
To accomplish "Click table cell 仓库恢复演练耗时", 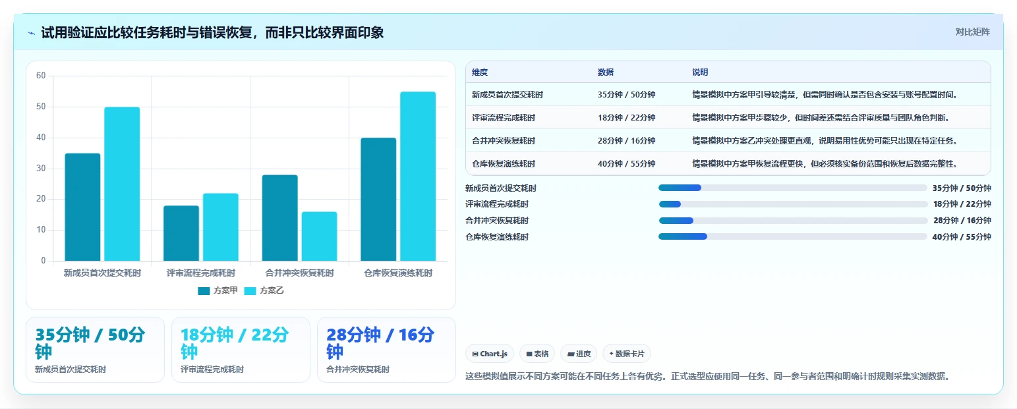I will 504,163.
